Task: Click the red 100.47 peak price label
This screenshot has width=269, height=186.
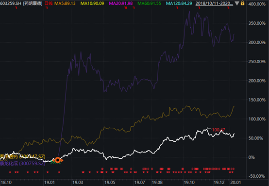Action: (219, 130)
